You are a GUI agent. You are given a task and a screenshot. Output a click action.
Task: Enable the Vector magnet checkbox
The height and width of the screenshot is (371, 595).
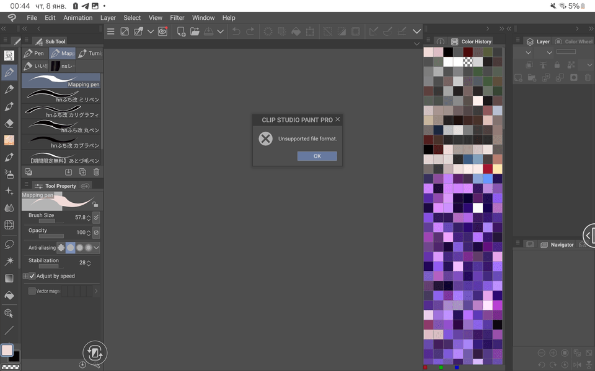click(x=32, y=291)
